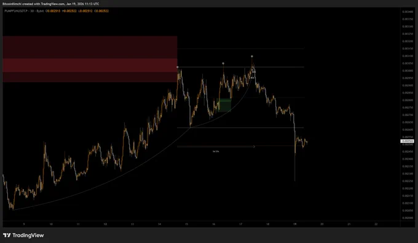Click date label 12 on time axis

point(105,224)
